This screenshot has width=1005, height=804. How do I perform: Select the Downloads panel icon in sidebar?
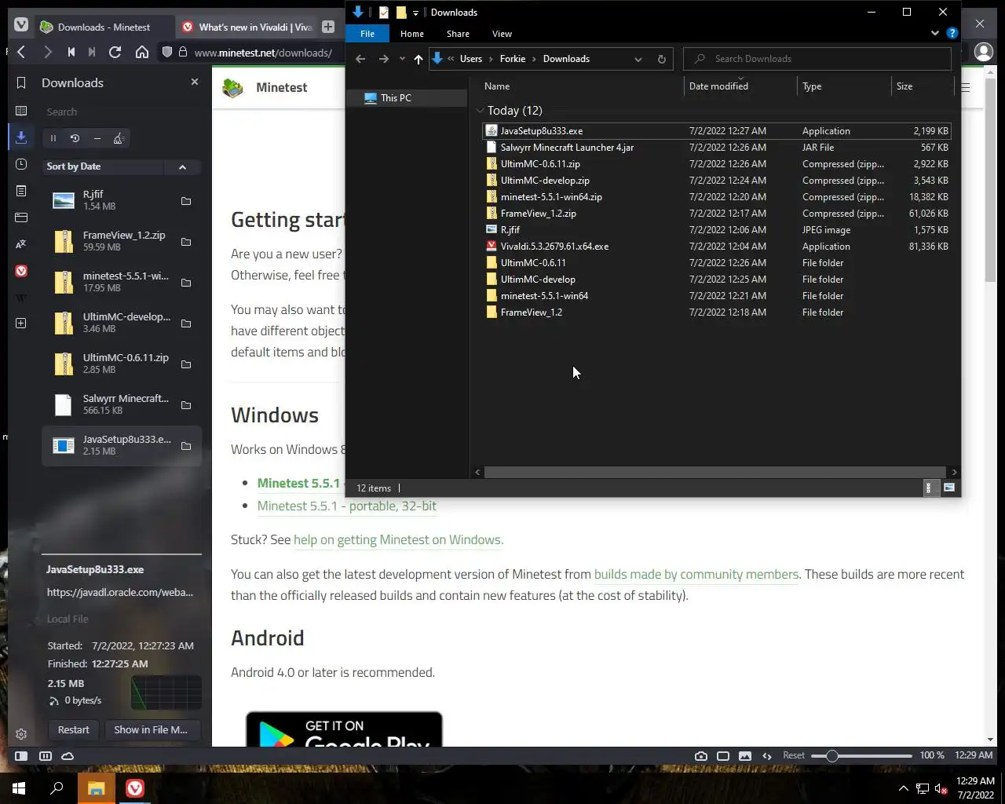coord(21,137)
